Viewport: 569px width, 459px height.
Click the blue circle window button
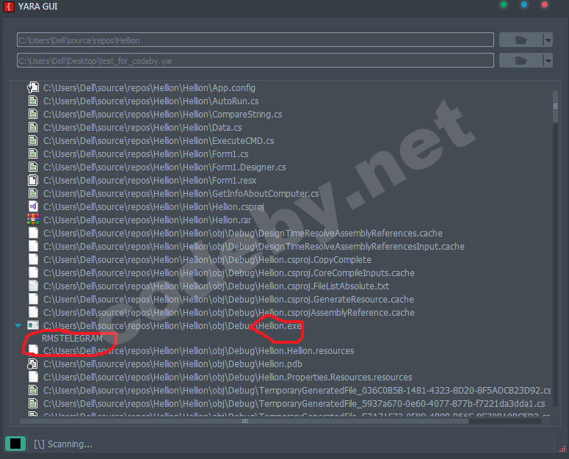(x=524, y=4)
